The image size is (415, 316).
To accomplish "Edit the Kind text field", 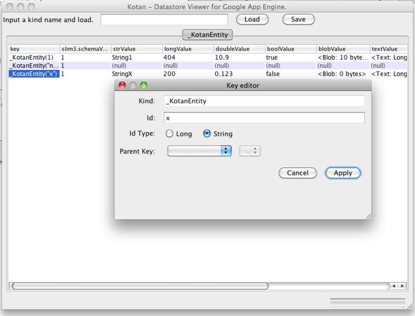I will tap(264, 101).
